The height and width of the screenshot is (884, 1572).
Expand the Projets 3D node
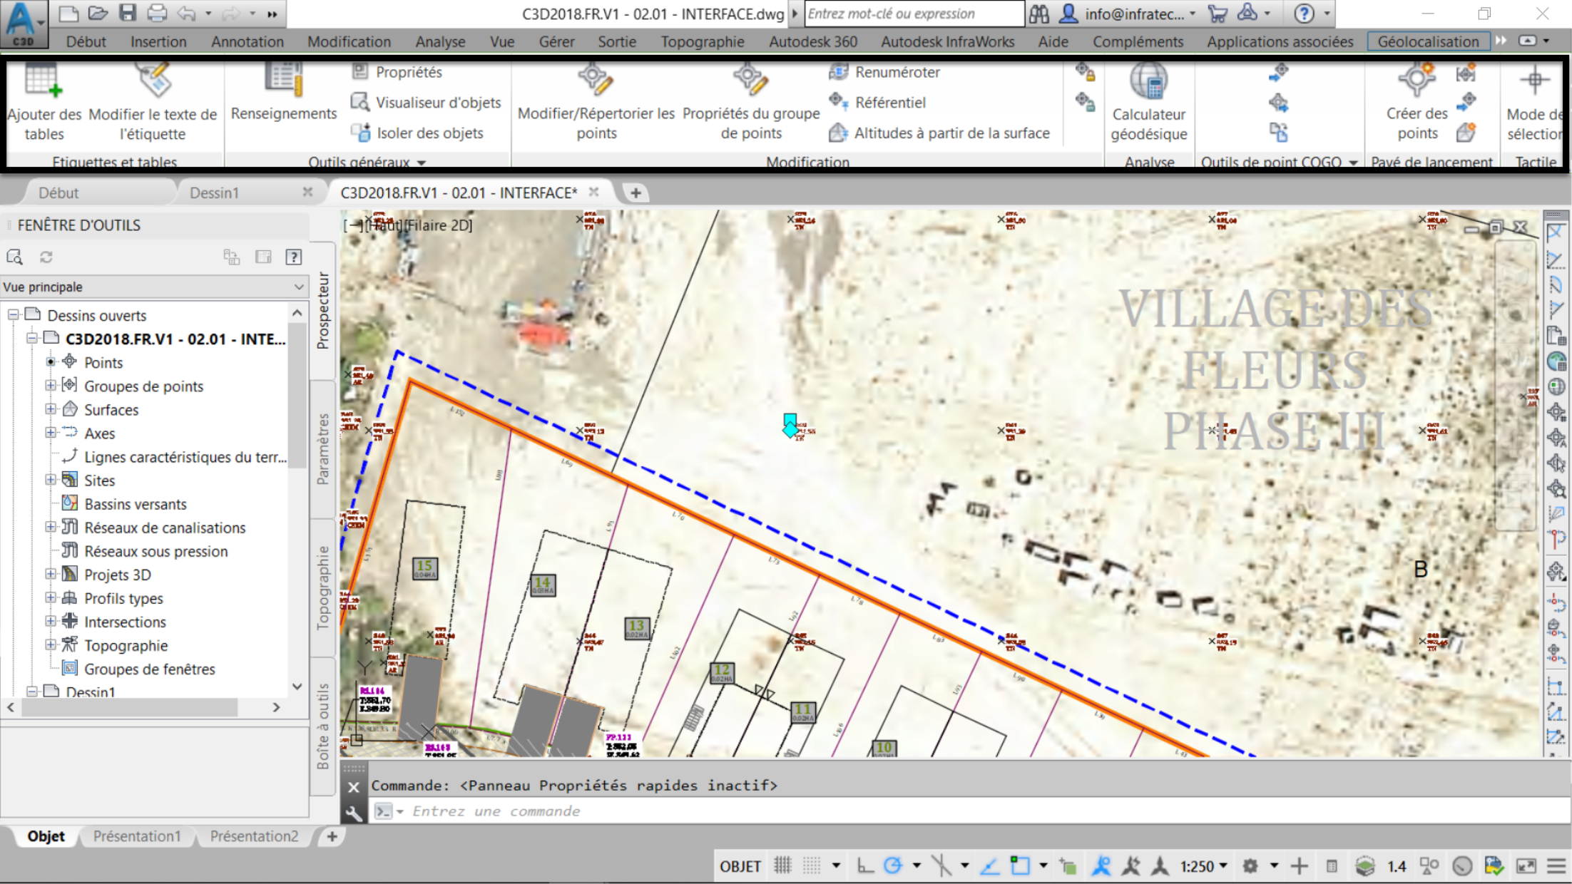51,574
